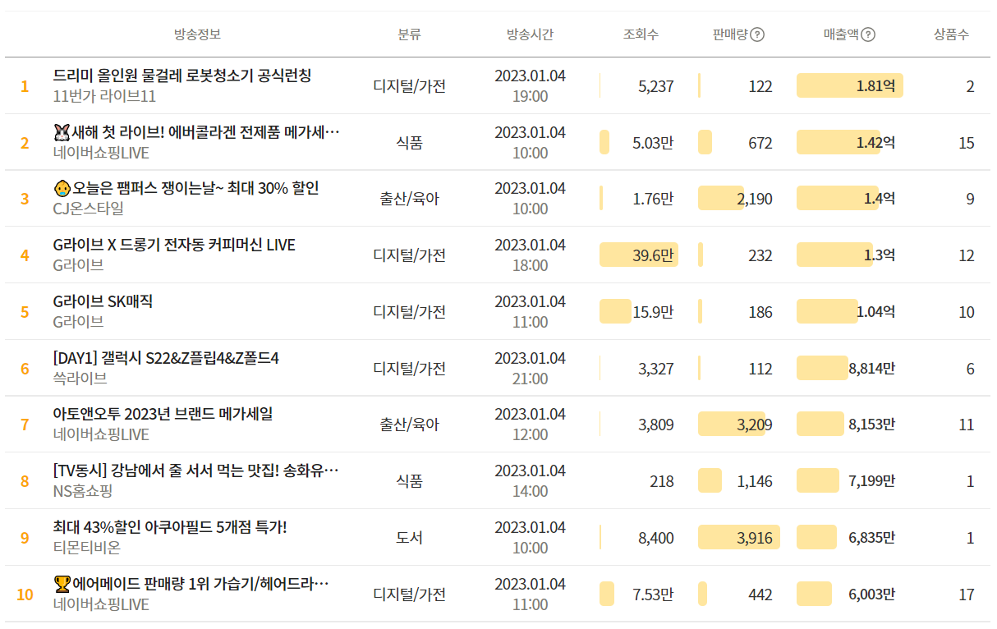Open the [TV동시] 강남에서 줄 서서 먹는 맛집 broadcast
Image resolution: width=997 pixels, height=629 pixels.
(195, 471)
